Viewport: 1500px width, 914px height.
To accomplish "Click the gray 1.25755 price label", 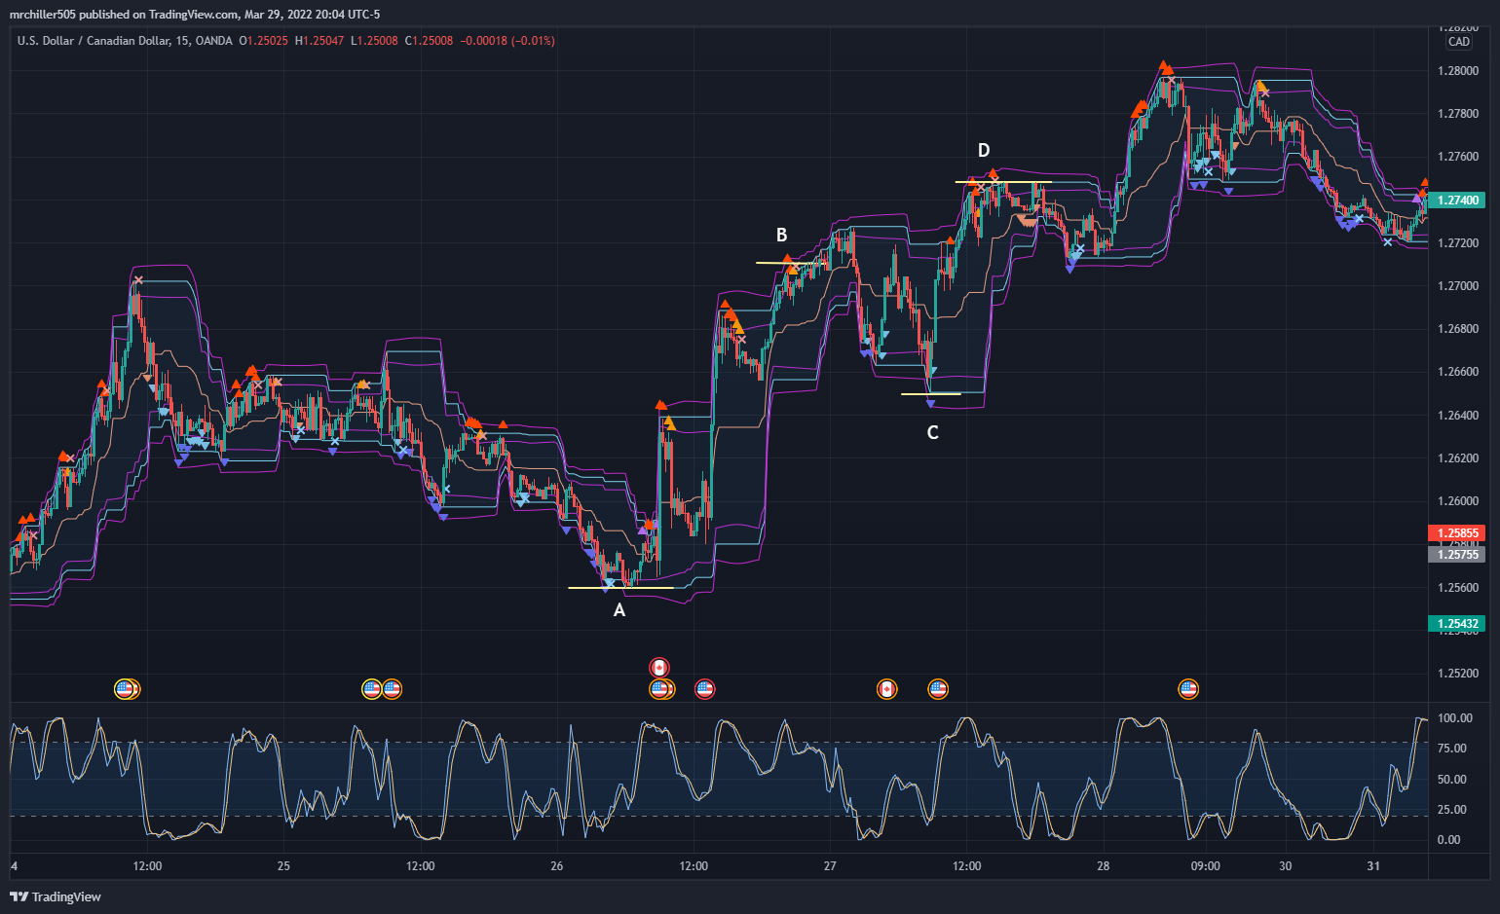I will click(1456, 555).
